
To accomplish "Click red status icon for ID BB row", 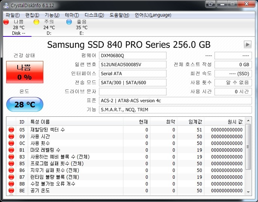I will pos(11,184).
